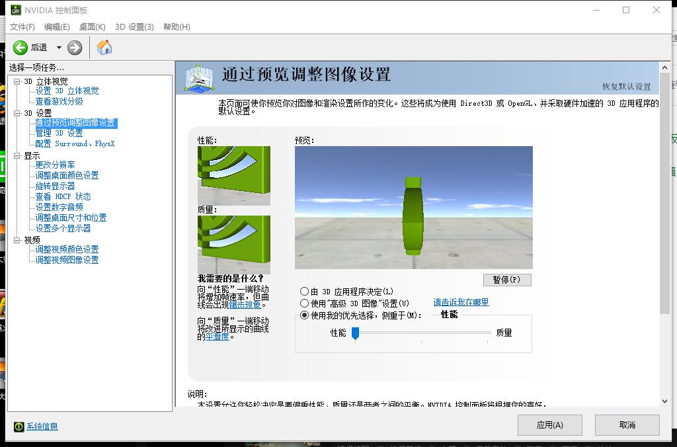Image resolution: width=677 pixels, height=447 pixels.
Task: Select 使用我的优先选择 radio option
Action: 305,315
